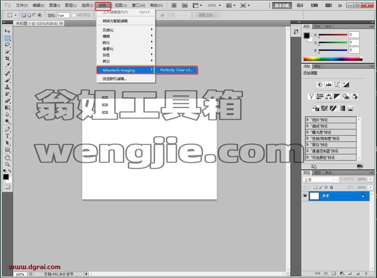The image size is (377, 278).
Task: Click 浏览联机滤镜... menu entry
Action: click(126, 79)
